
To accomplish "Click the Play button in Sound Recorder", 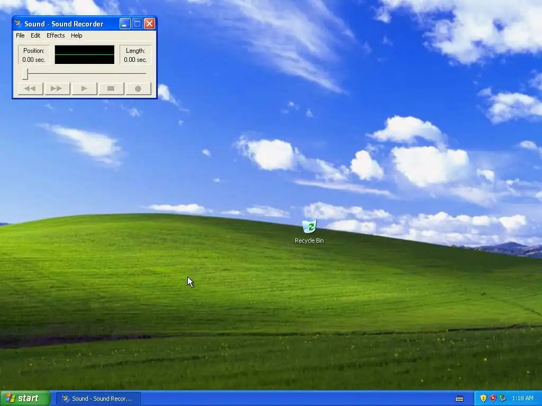I will 84,89.
